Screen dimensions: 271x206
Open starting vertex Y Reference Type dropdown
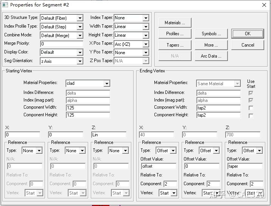click(x=75, y=150)
